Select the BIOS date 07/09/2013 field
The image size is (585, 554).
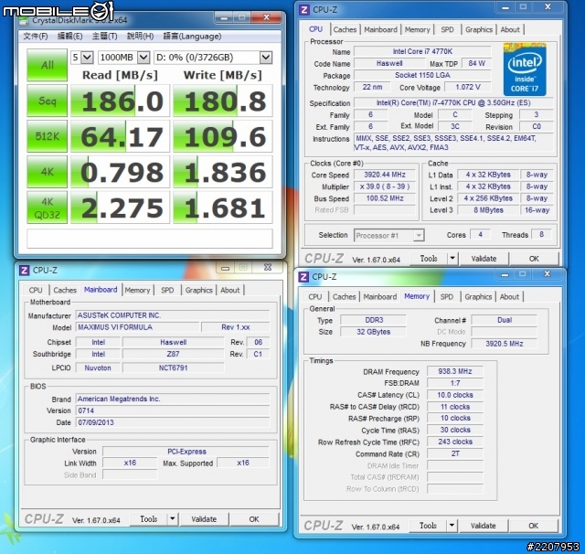pyautogui.click(x=173, y=422)
